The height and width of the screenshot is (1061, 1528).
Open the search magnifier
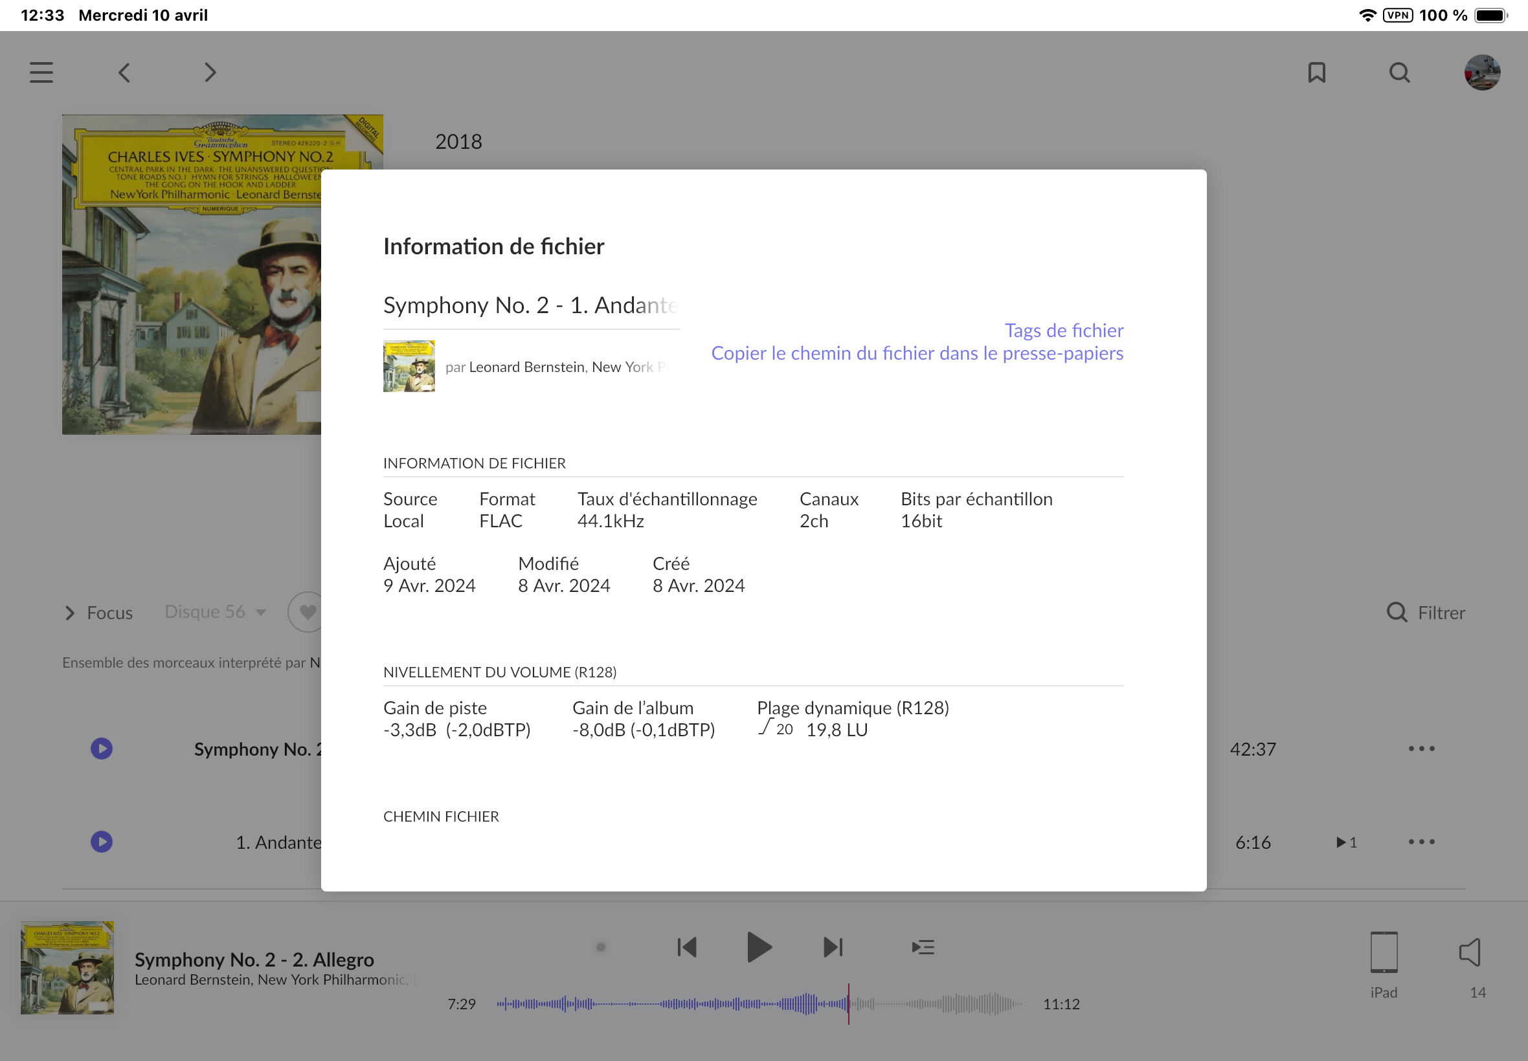point(1400,72)
